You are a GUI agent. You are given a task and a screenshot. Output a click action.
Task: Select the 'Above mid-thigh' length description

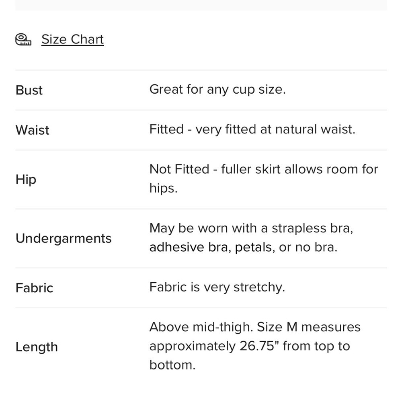[x=255, y=346]
